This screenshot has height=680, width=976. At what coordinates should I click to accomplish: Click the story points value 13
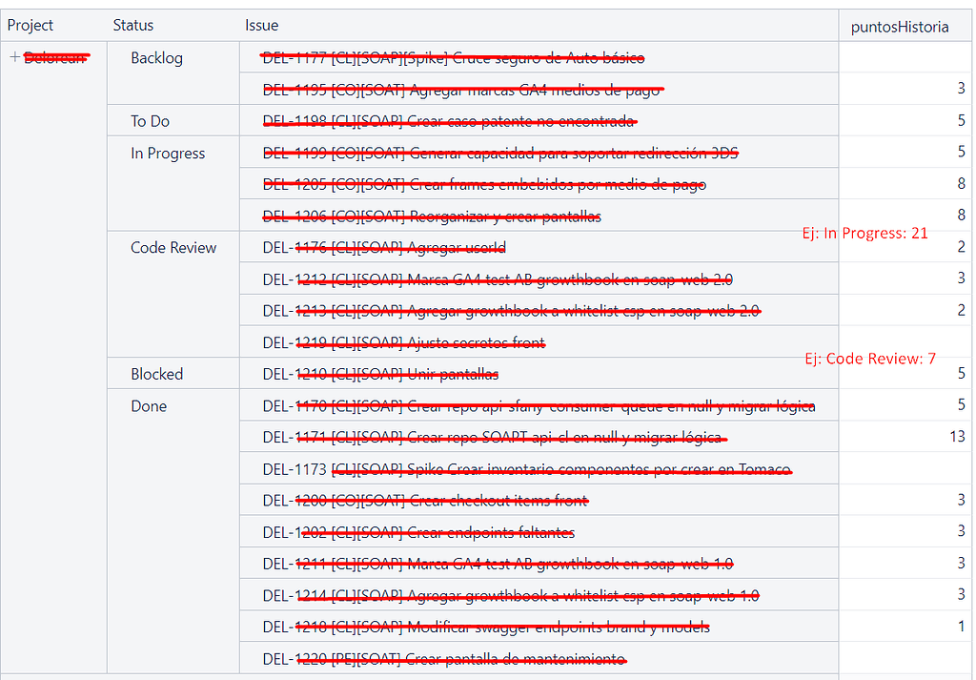click(x=957, y=438)
